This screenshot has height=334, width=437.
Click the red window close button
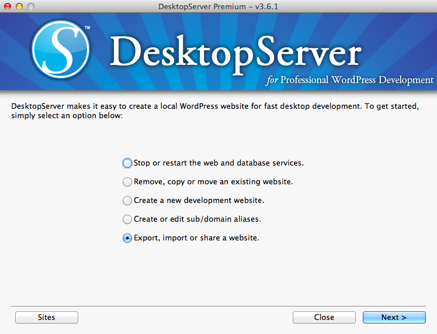(x=8, y=6)
